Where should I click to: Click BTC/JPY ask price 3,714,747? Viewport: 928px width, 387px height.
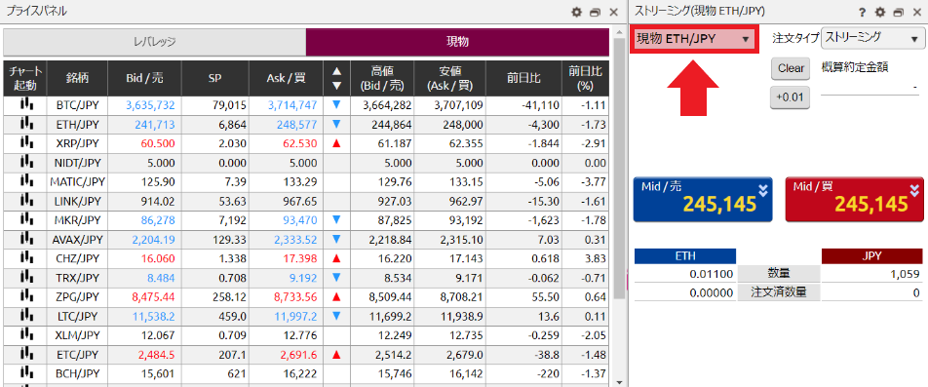[291, 105]
